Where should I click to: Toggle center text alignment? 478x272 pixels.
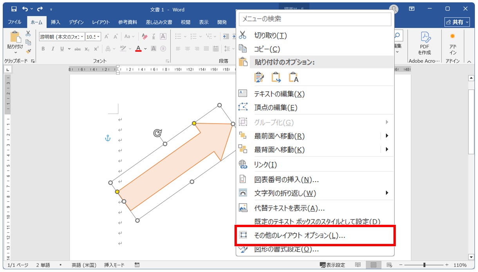[187, 49]
